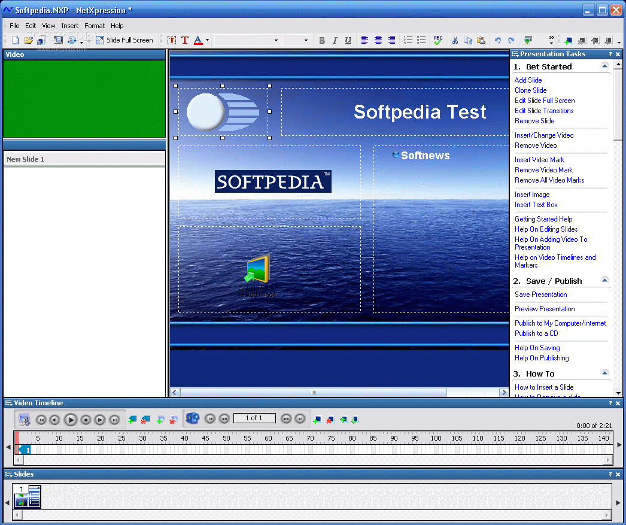This screenshot has width=626, height=525.
Task: Jump to video end
Action: [x=114, y=420]
